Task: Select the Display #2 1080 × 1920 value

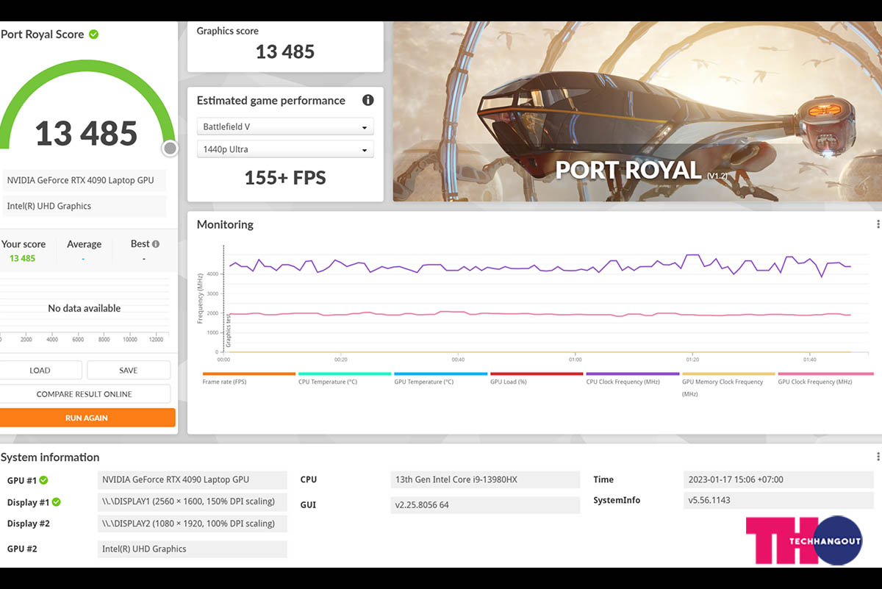Action: 192,524
